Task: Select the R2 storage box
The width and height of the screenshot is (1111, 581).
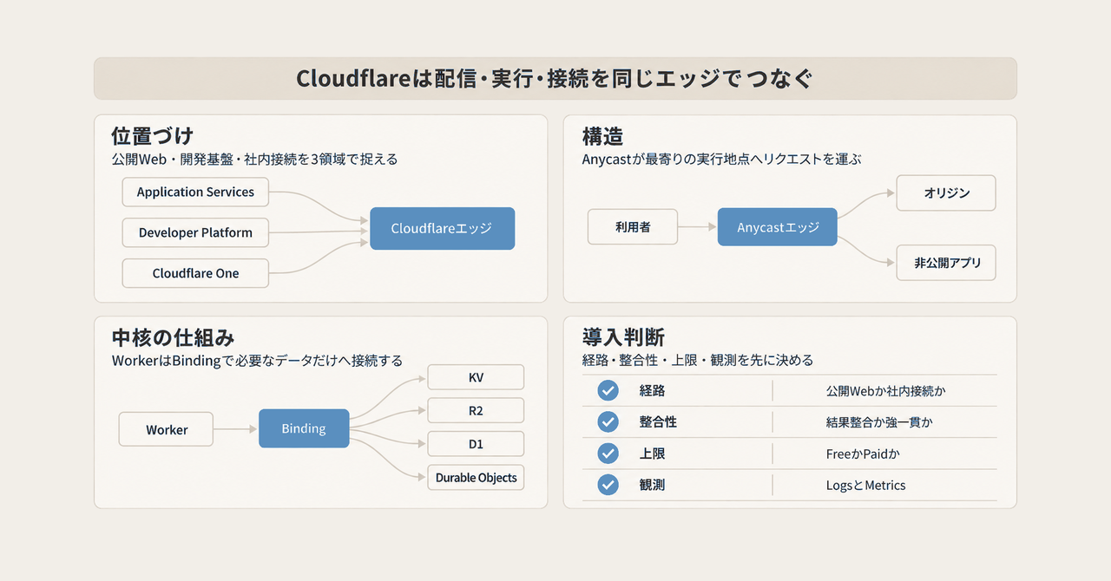Action: click(476, 410)
